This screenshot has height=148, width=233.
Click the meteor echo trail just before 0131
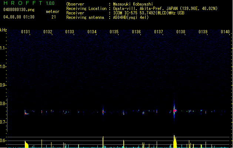point(26,113)
